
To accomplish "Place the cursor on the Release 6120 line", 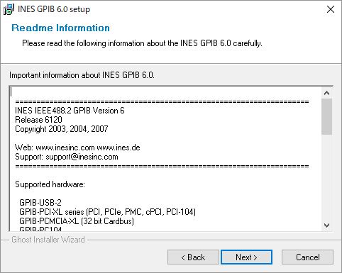I will click(38, 120).
